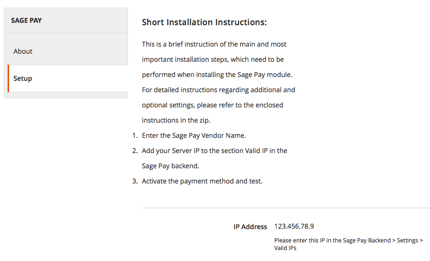Click the divider line above IP Address
Image resolution: width=430 pixels, height=261 pixels.
click(x=286, y=208)
